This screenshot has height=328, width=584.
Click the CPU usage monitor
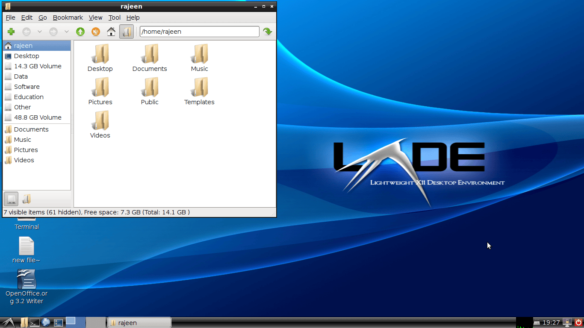click(x=524, y=322)
